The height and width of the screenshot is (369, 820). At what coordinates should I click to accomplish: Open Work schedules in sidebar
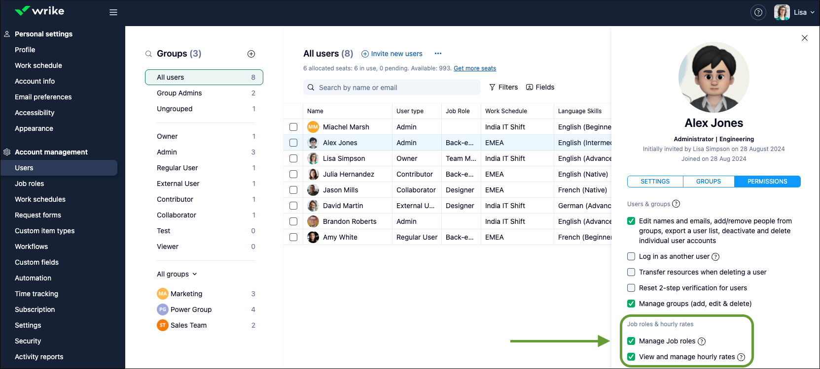click(x=40, y=199)
